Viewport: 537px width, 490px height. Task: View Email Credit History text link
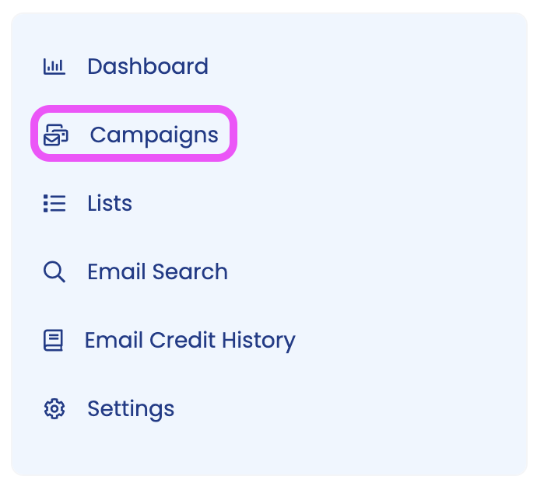pyautogui.click(x=190, y=341)
